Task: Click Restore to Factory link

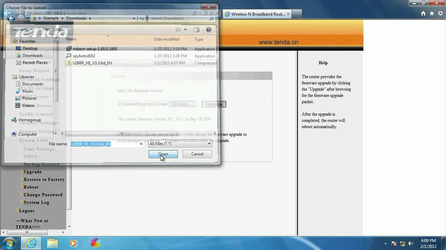Action: pos(44,180)
